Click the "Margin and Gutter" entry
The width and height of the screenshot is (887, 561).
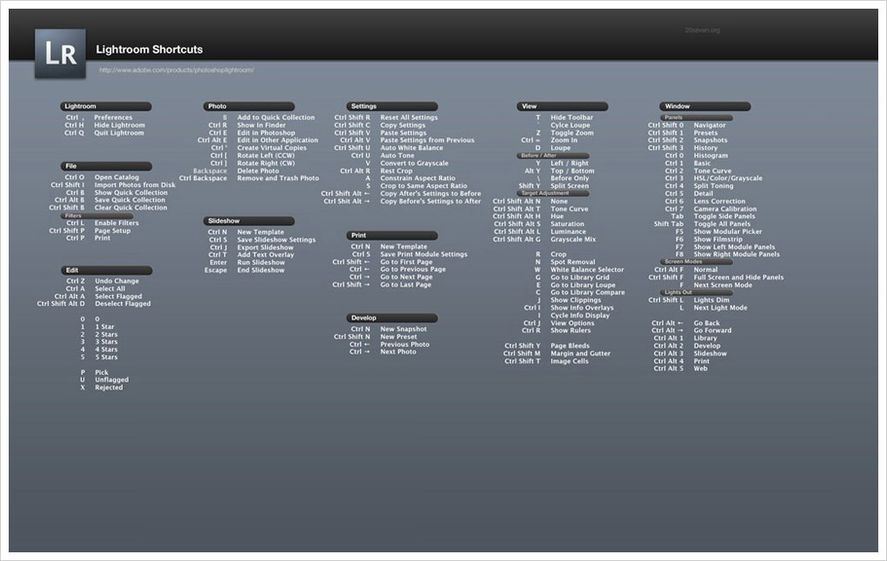(x=580, y=353)
